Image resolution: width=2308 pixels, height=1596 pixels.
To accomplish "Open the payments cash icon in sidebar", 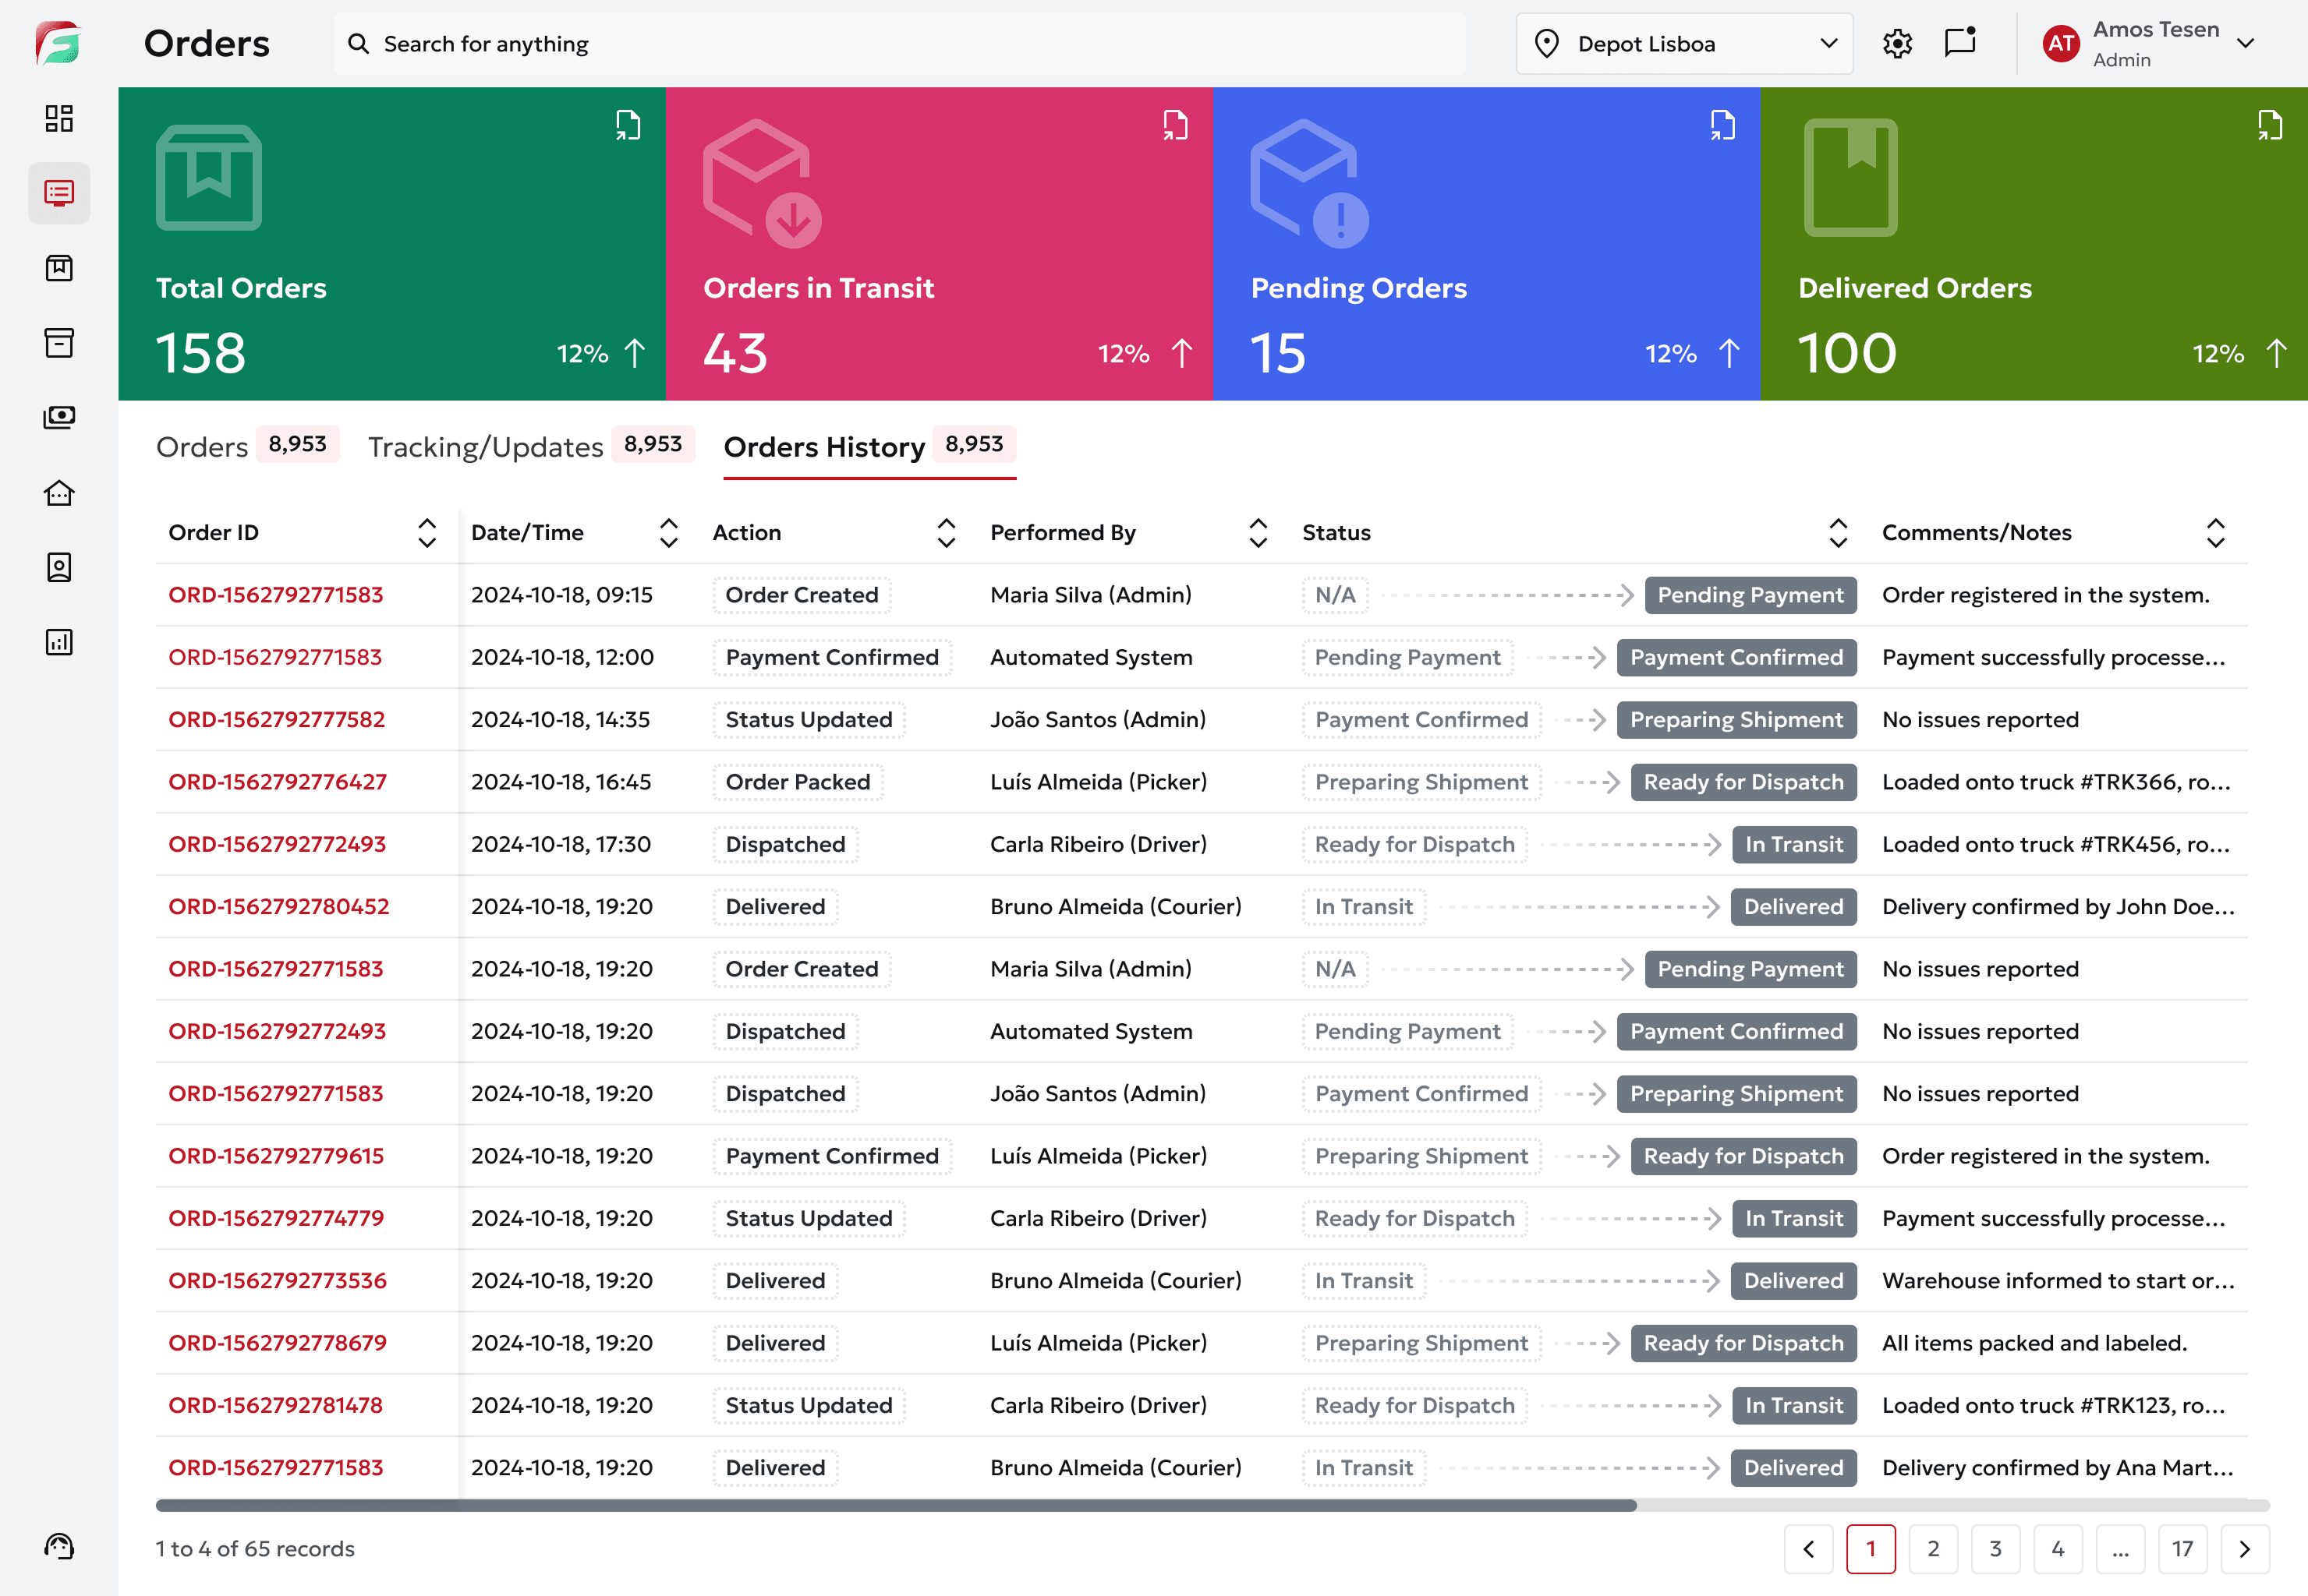I will (x=59, y=417).
